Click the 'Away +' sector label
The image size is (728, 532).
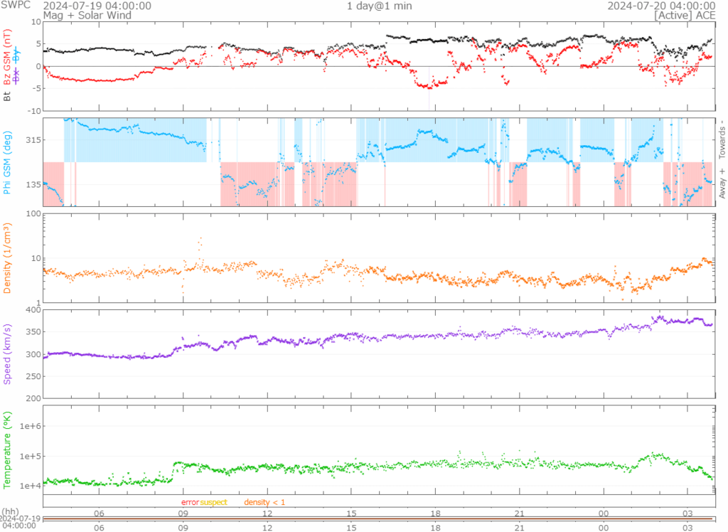click(722, 183)
